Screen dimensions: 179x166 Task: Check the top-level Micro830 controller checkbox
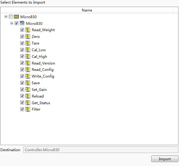coord(11,17)
